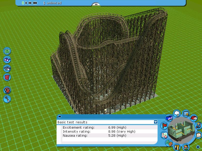202x151 pixels.
Task: Open the file and game options icon
Action: [x=7, y=68]
